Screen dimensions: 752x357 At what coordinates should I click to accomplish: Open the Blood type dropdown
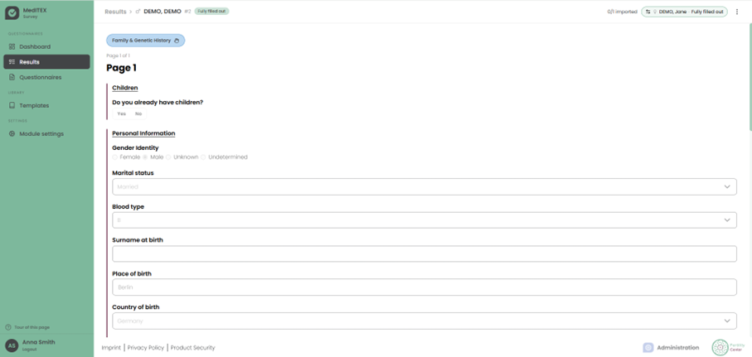coord(425,220)
